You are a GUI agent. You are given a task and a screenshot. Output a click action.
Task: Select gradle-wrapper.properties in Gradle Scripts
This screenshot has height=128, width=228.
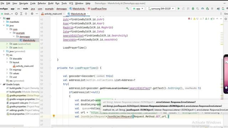coord(23,99)
